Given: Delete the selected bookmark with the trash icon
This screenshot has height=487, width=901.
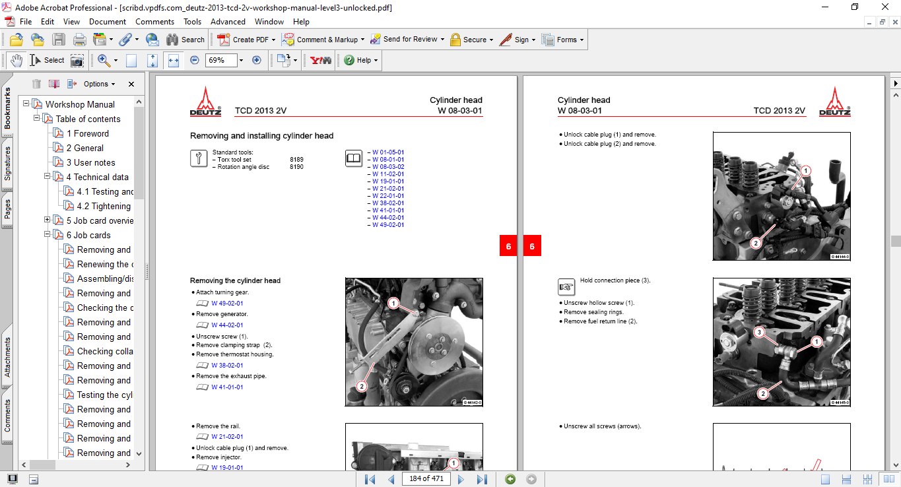Looking at the screenshot, I should coord(36,84).
